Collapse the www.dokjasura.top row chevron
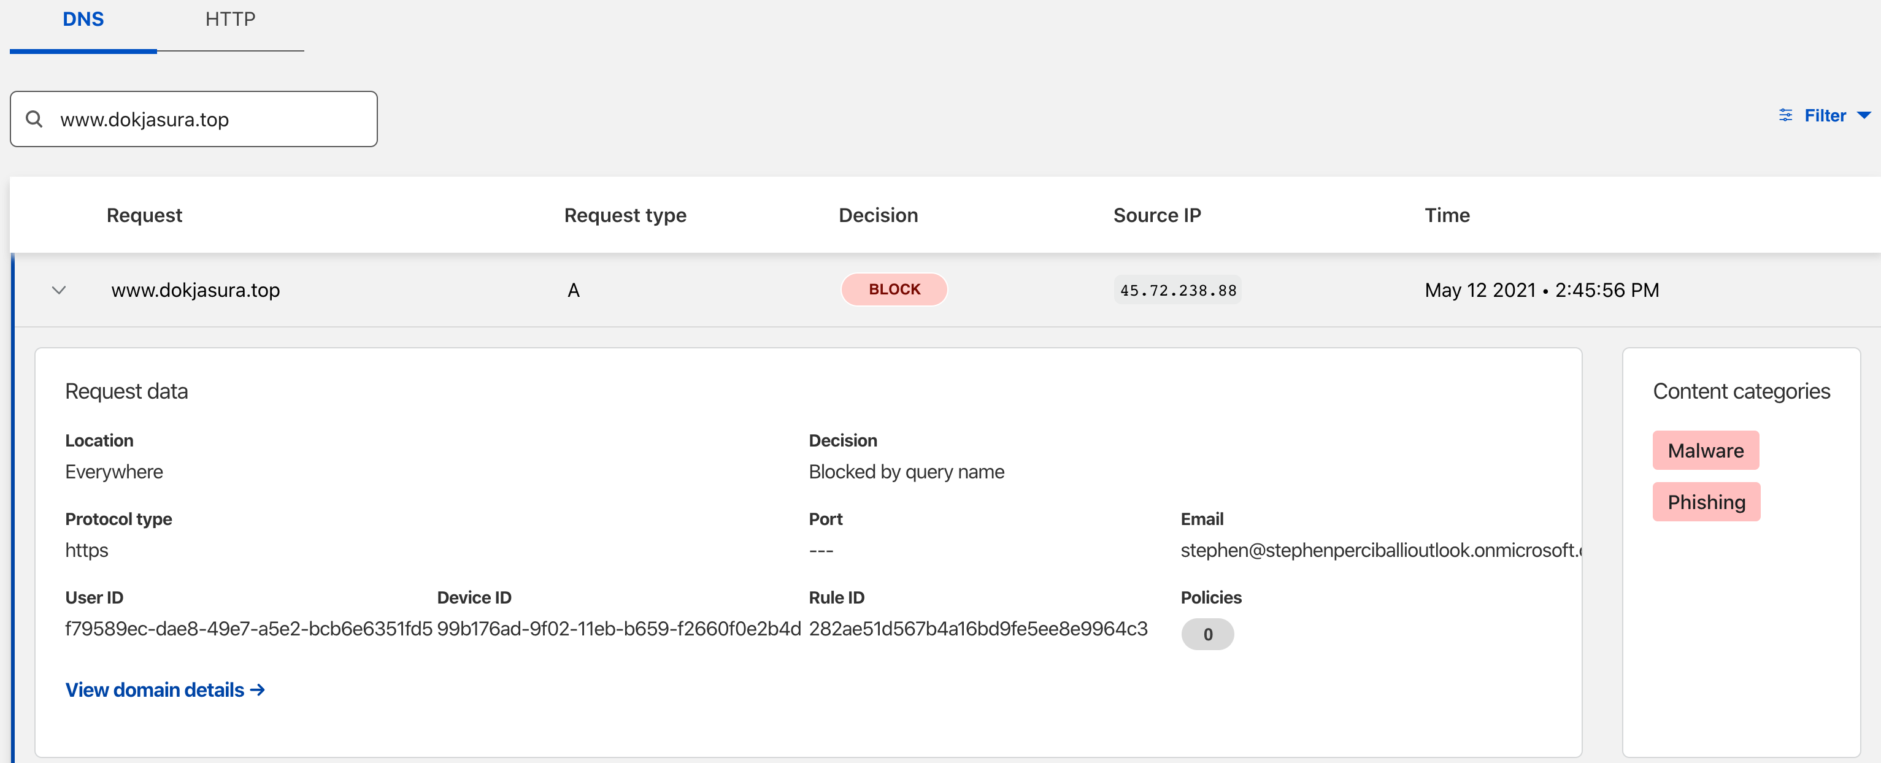Image resolution: width=1881 pixels, height=763 pixels. pos(59,290)
